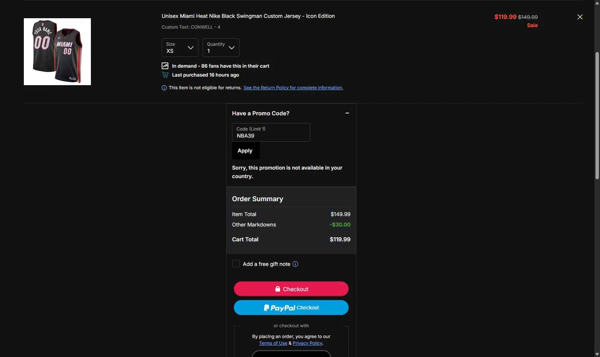This screenshot has height=357, width=600.
Task: Click the Apply promo code button
Action: (x=246, y=151)
